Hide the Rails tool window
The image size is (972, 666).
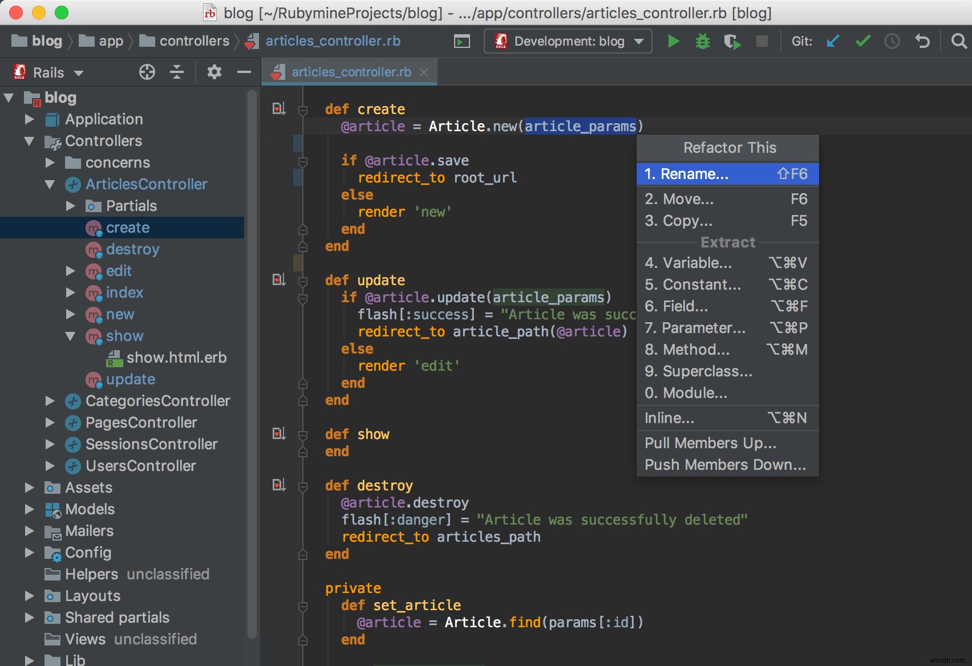(x=244, y=72)
